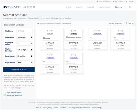137x110 pixels.
Task: Open the How to use Web Print link
Action: point(14,95)
